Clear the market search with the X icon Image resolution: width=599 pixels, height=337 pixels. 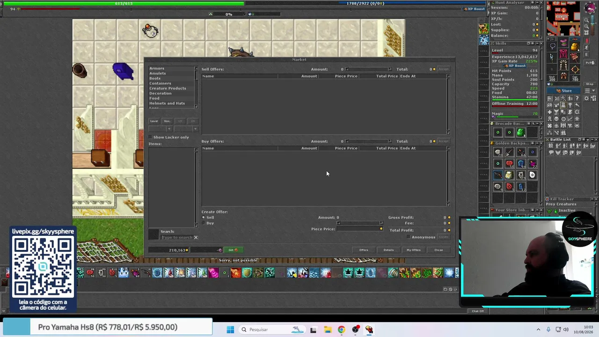[196, 237]
